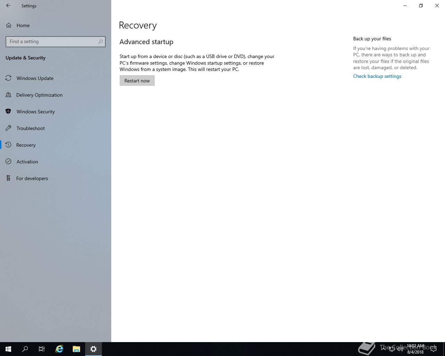Click the volume speaker tray icon

[400, 349]
